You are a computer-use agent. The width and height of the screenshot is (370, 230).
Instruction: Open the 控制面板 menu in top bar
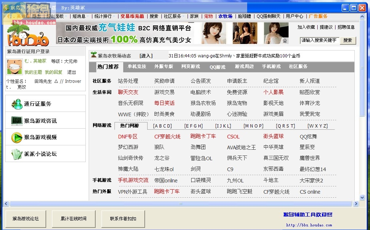(55, 16)
